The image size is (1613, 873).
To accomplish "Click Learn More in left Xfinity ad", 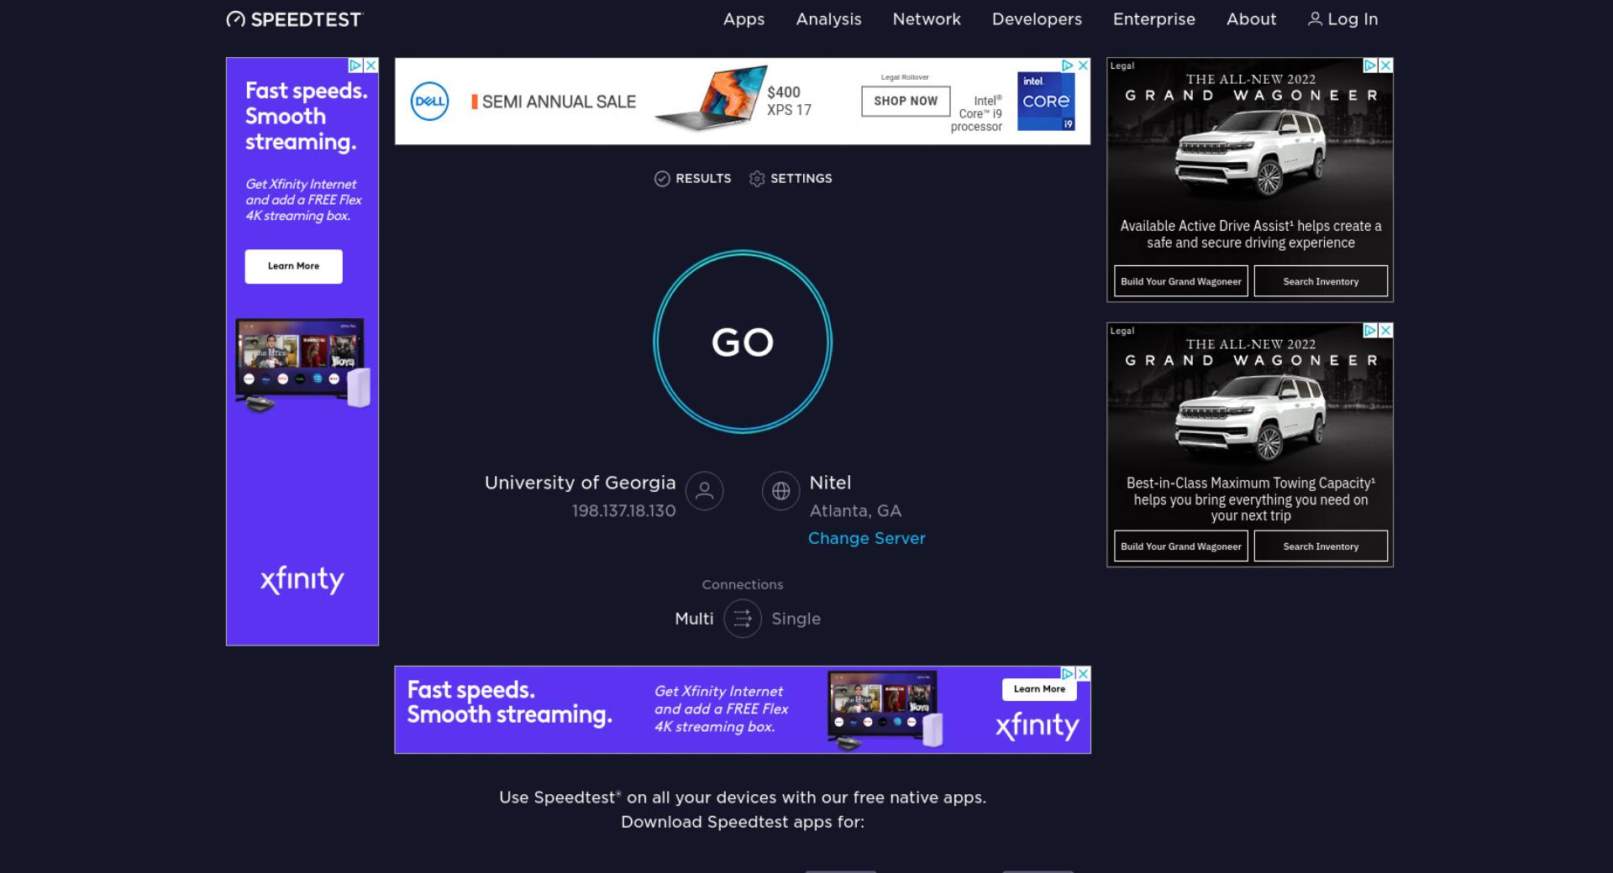I will point(293,266).
